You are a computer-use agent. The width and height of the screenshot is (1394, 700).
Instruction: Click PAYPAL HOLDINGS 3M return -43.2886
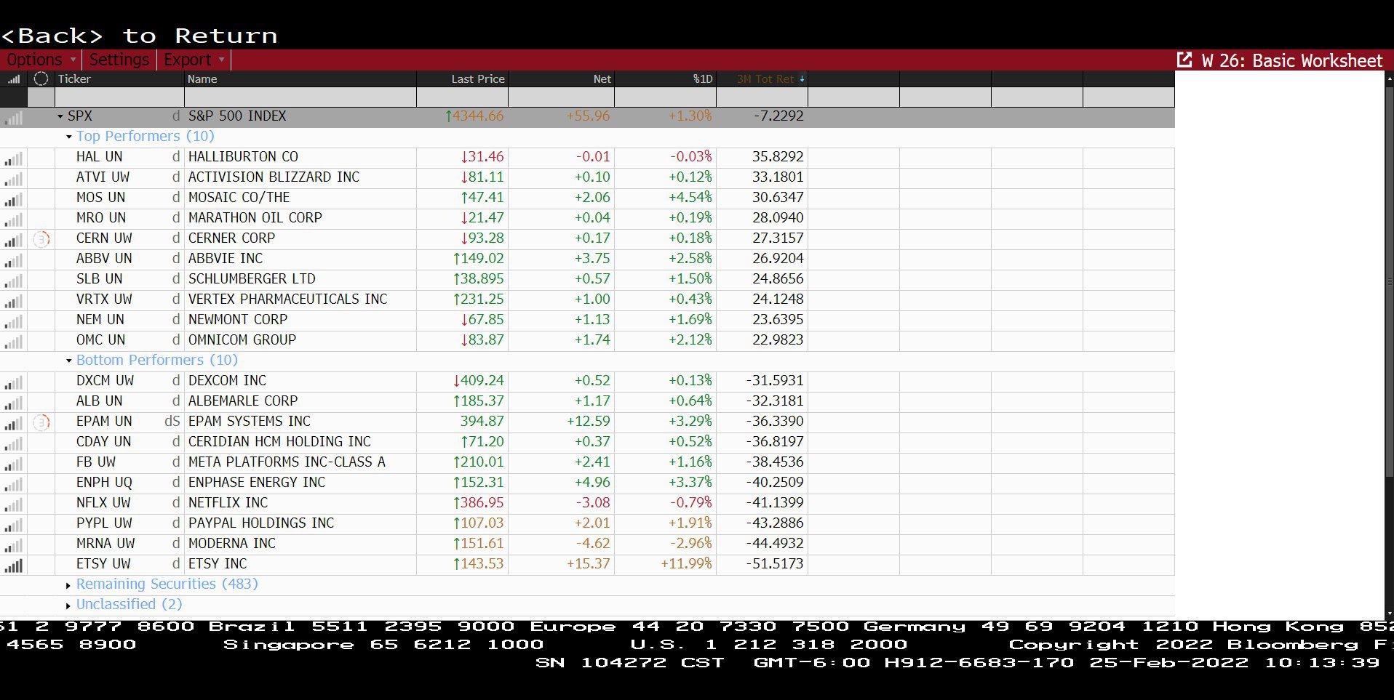[x=775, y=523]
